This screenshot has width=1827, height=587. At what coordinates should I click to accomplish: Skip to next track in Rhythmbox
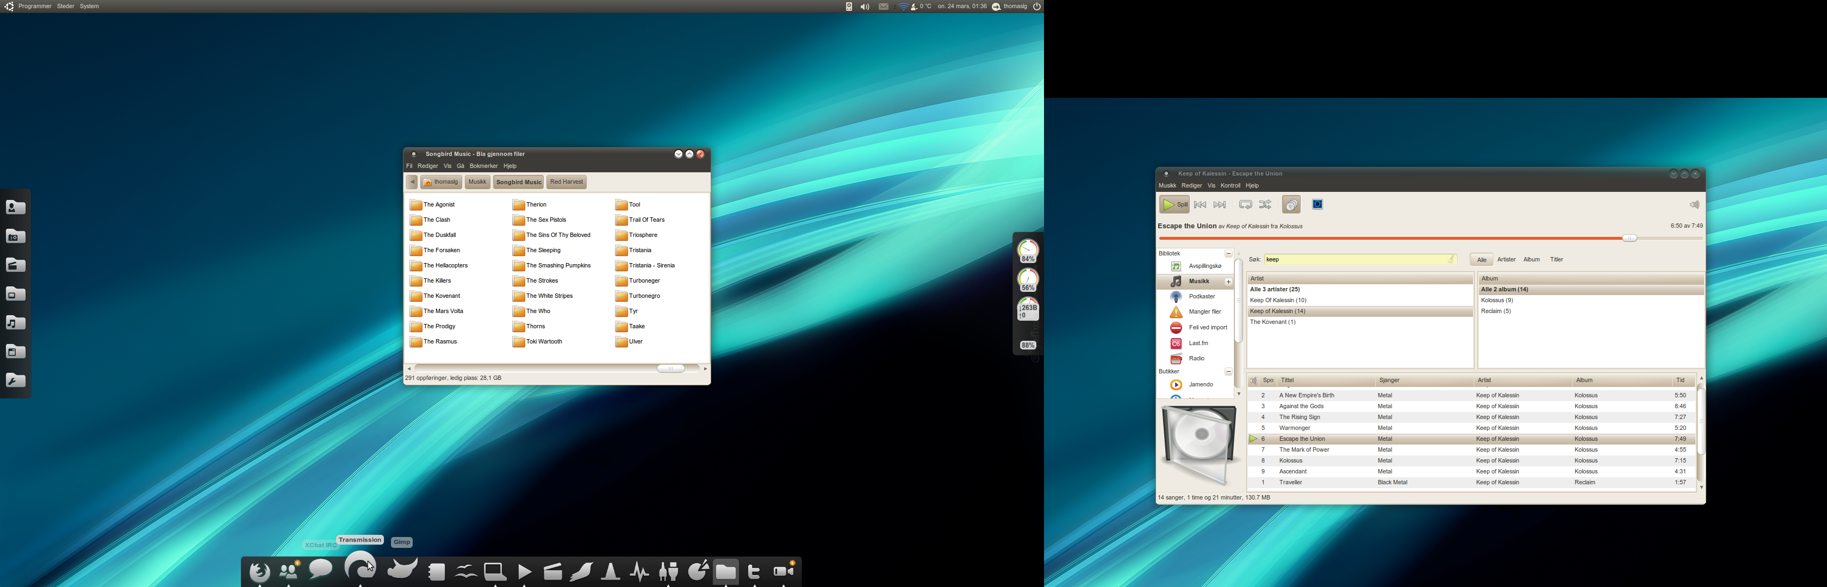[1220, 205]
